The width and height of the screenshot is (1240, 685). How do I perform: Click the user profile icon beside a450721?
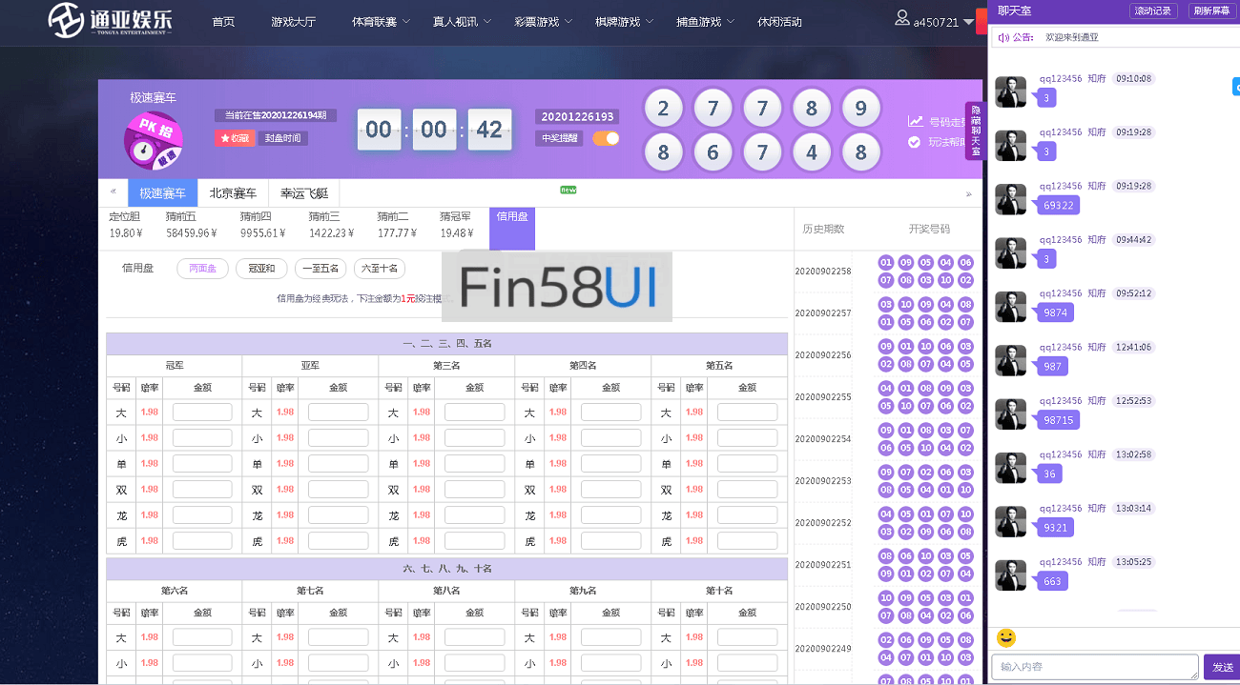(902, 18)
